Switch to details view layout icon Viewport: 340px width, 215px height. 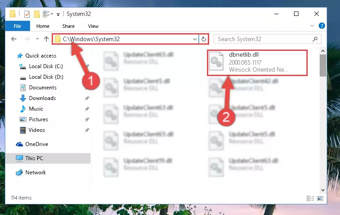click(310, 198)
